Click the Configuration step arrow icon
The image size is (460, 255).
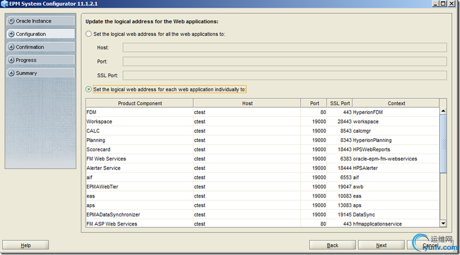(12, 34)
